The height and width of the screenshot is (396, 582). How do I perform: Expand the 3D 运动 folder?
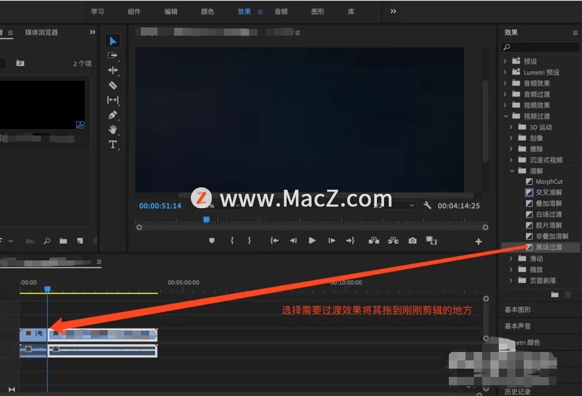[511, 127]
